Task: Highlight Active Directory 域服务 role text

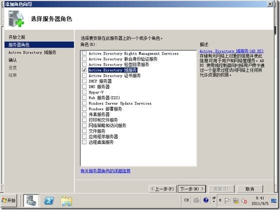Action: point(113,70)
